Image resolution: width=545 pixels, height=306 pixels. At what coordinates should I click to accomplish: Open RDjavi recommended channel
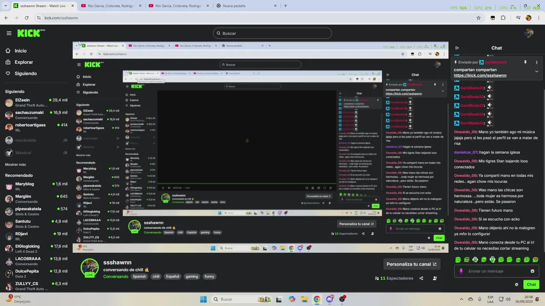tap(36, 236)
